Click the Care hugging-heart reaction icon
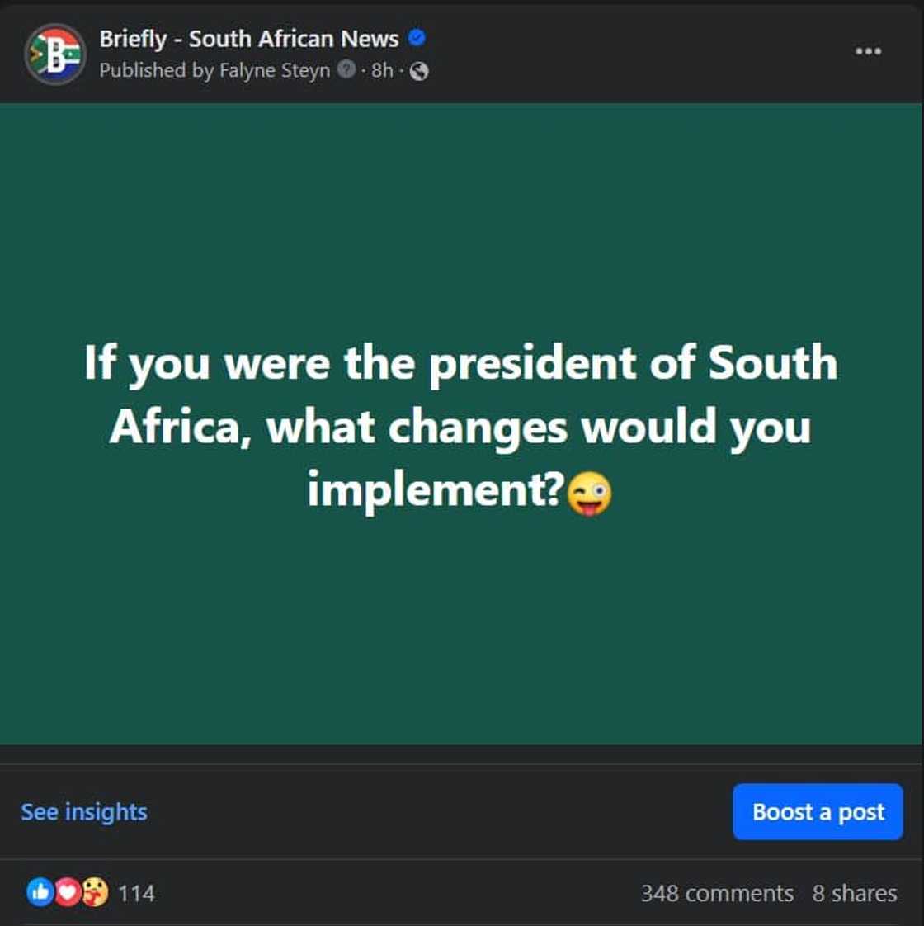The image size is (924, 926). [x=95, y=892]
